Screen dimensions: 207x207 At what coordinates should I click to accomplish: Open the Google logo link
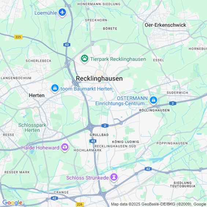[12, 203]
